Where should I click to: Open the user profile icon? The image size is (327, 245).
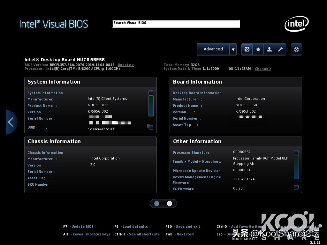(269, 49)
